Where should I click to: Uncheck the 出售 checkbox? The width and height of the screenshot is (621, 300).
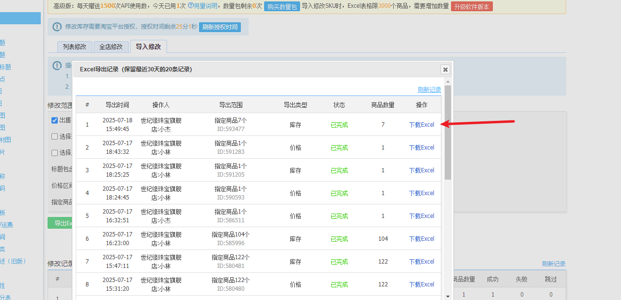tap(55, 120)
